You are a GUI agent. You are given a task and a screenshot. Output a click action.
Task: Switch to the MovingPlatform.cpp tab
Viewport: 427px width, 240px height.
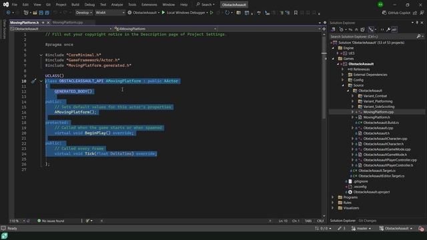pyautogui.click(x=67, y=23)
